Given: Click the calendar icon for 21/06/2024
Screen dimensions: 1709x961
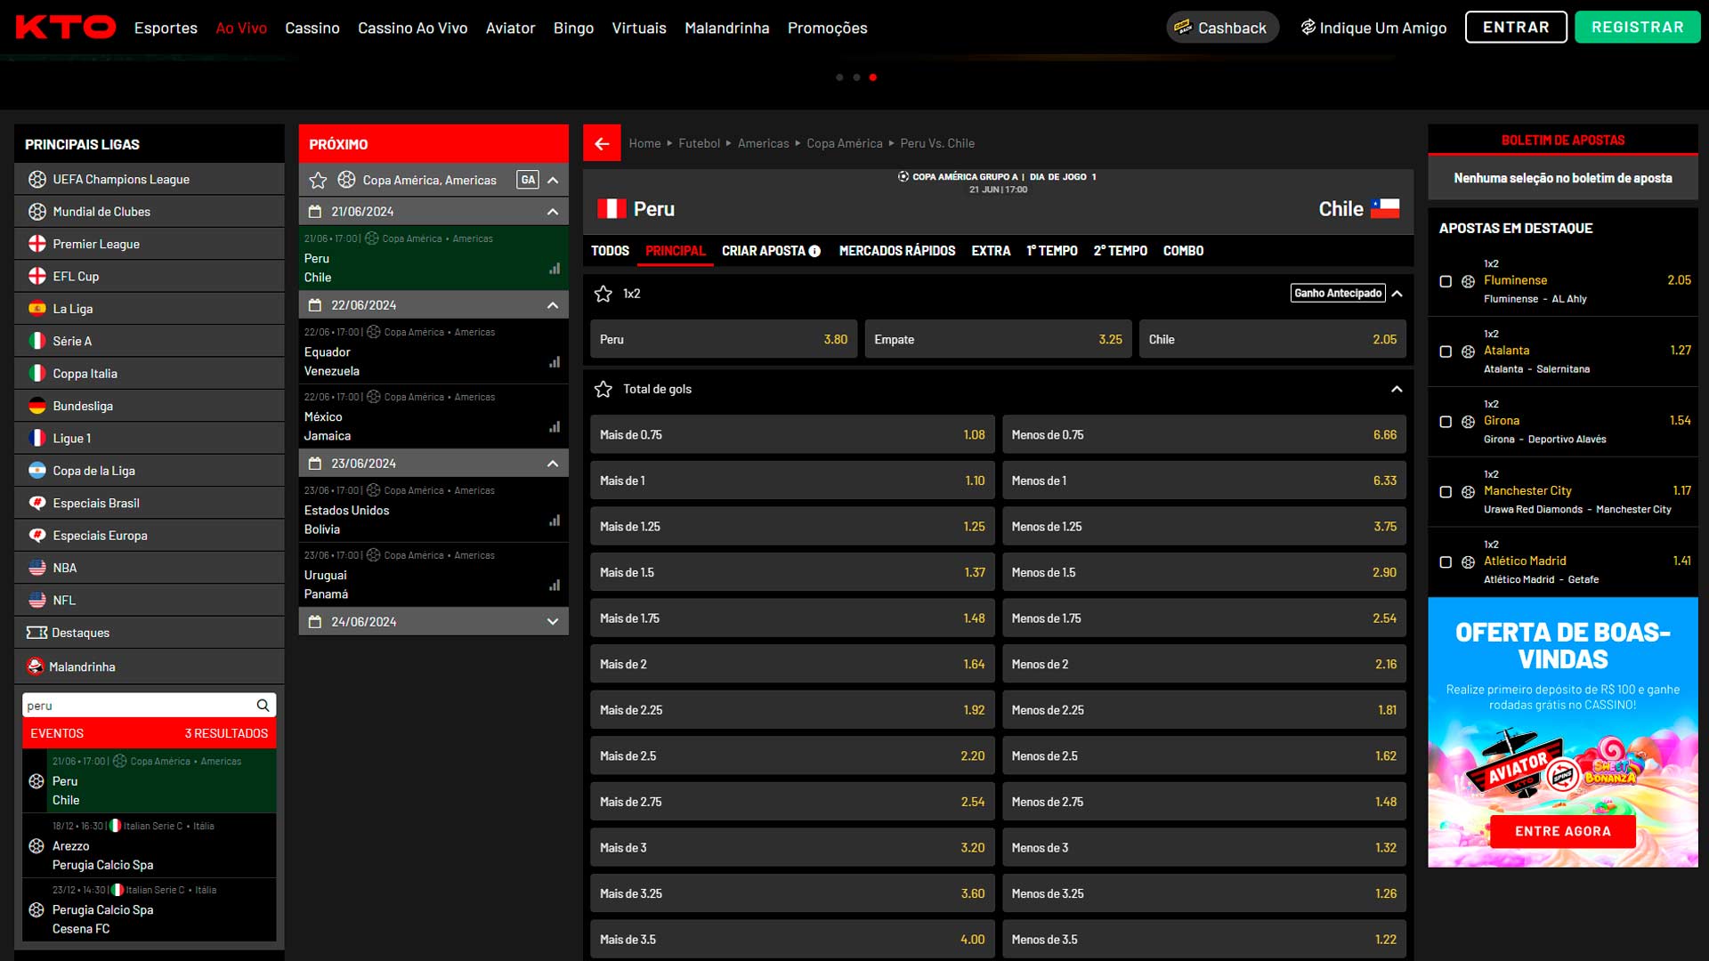Looking at the screenshot, I should [315, 212].
